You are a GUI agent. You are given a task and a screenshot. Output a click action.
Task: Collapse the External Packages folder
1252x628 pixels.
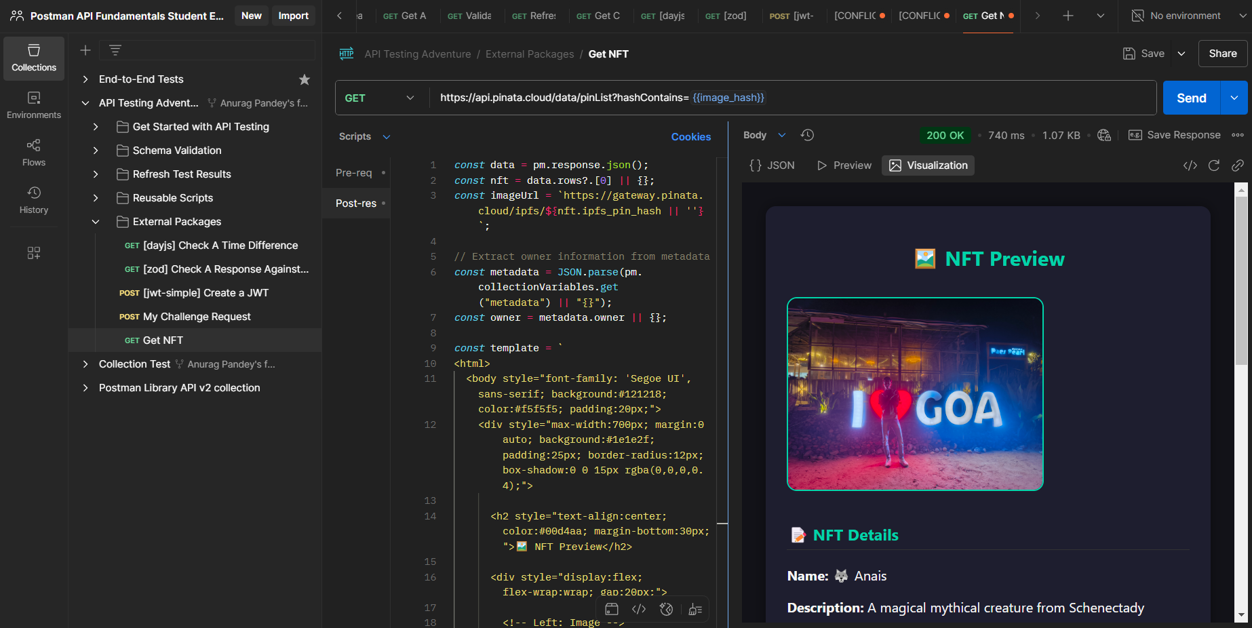tap(96, 222)
